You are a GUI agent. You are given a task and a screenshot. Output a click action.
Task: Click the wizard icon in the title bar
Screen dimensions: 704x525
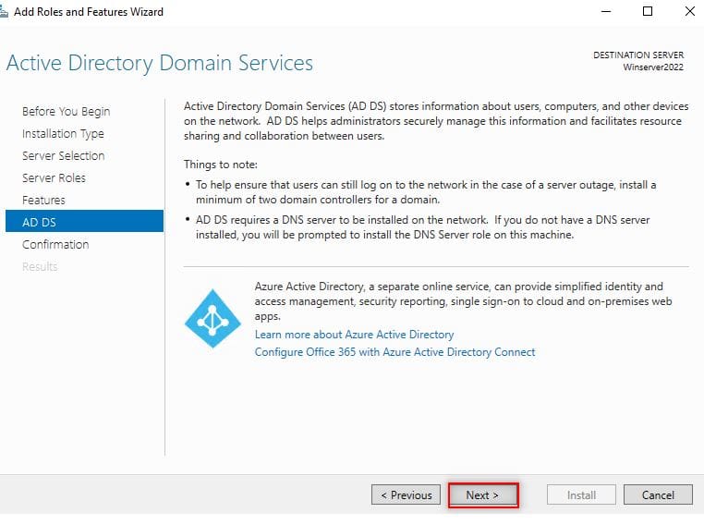click(x=4, y=12)
